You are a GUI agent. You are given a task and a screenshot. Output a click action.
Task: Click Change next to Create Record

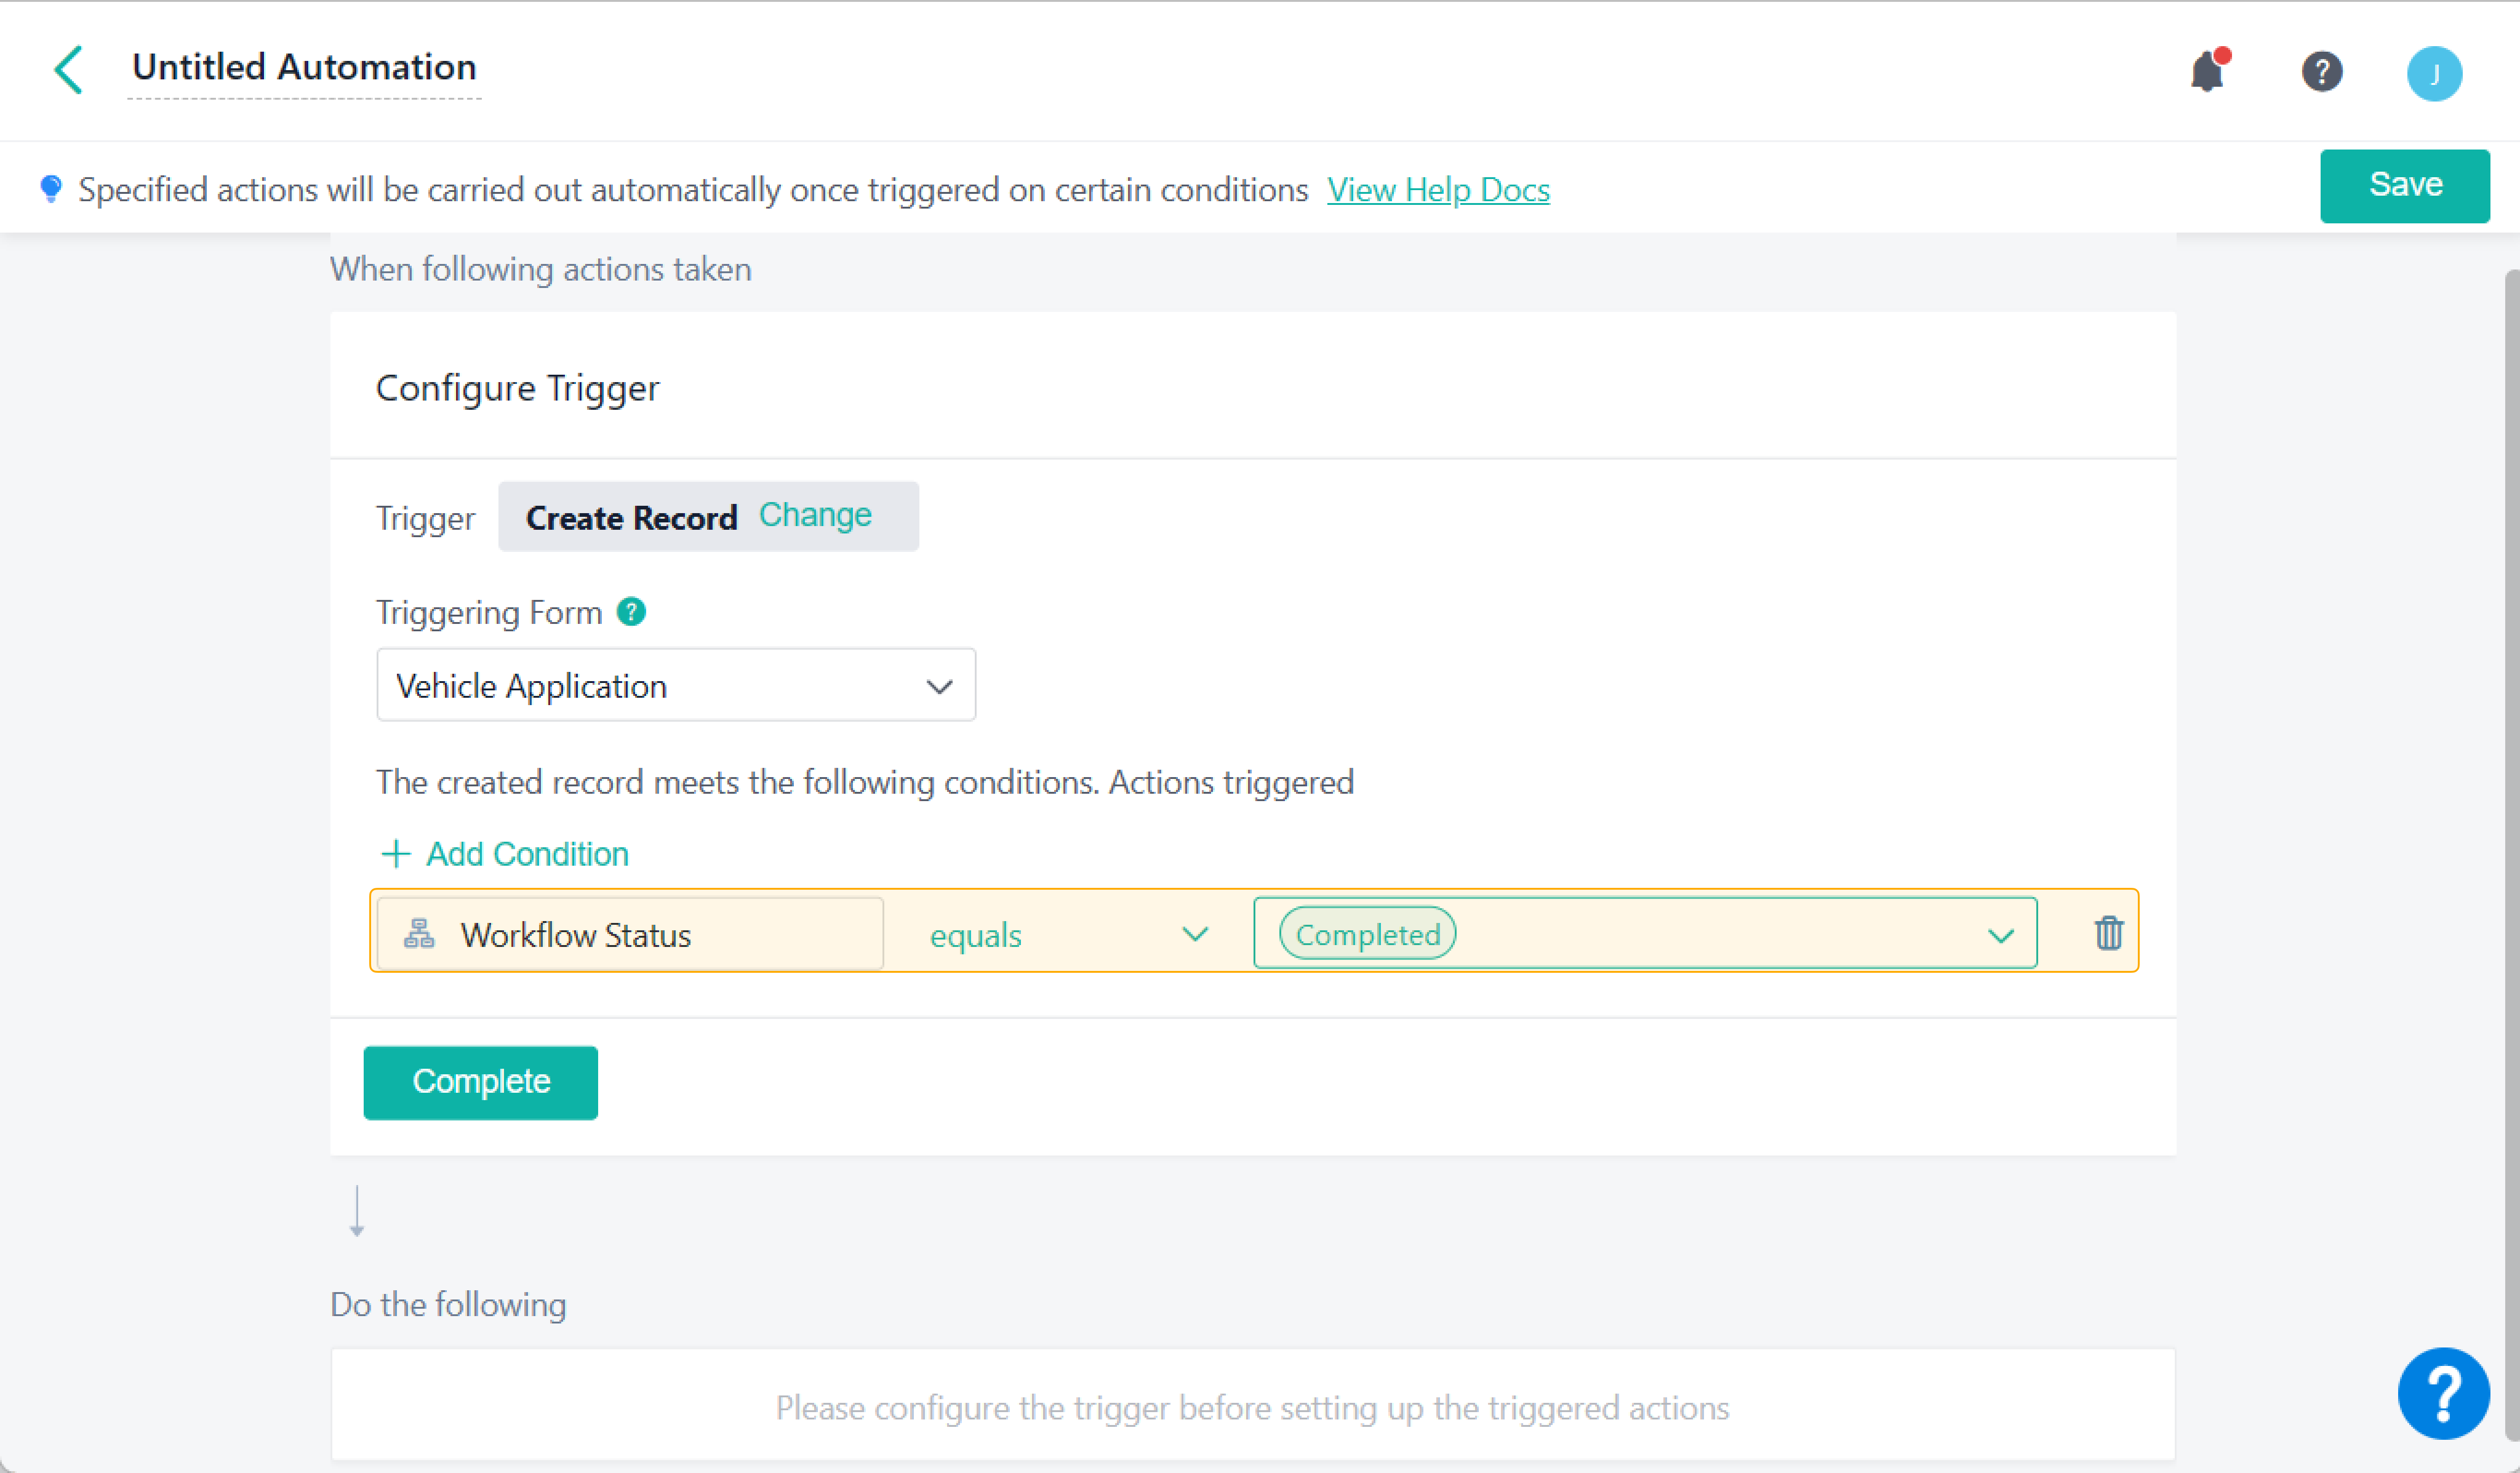(x=815, y=515)
